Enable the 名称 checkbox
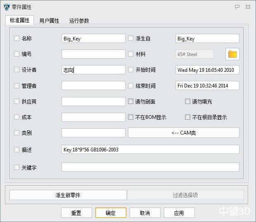256x222 pixels. coord(17,38)
